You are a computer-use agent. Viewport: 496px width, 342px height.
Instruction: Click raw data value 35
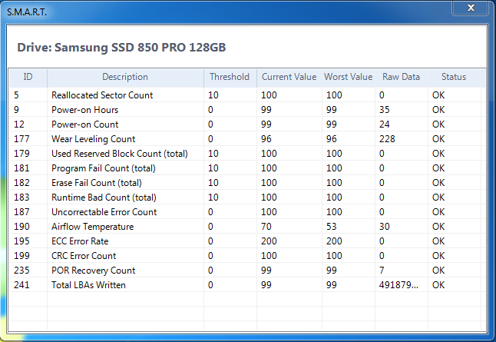click(x=385, y=110)
